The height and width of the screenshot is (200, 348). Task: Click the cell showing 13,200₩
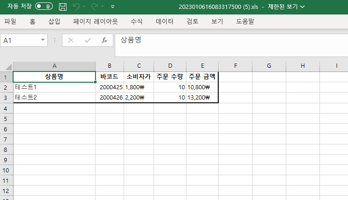(x=202, y=98)
